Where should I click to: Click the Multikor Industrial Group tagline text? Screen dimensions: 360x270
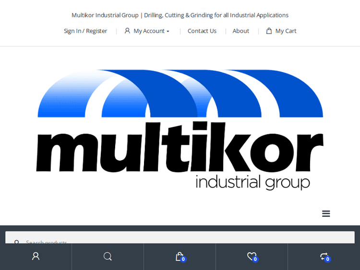point(180,15)
